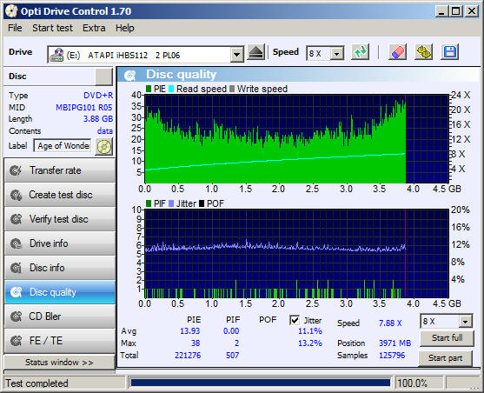Click the green PIF legend swatch

(x=149, y=204)
